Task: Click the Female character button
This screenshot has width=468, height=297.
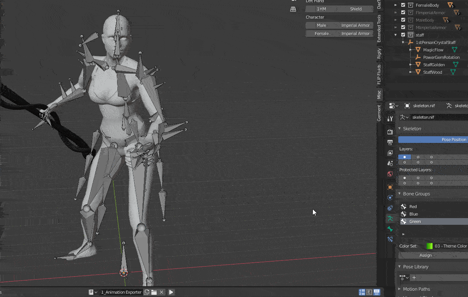Action: click(x=321, y=33)
